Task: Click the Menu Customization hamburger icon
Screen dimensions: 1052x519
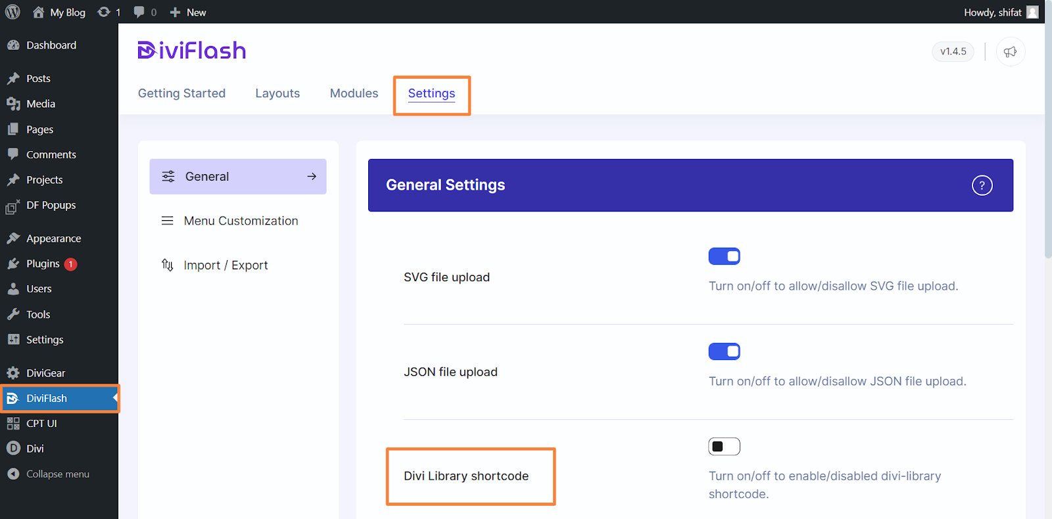Action: (168, 221)
